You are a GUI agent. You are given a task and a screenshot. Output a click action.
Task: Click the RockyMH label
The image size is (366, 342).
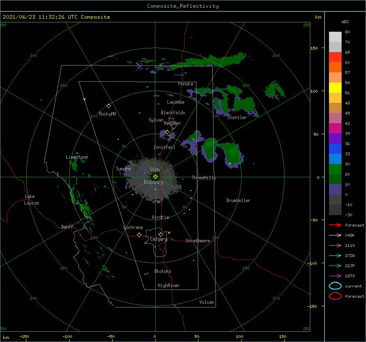coord(107,114)
